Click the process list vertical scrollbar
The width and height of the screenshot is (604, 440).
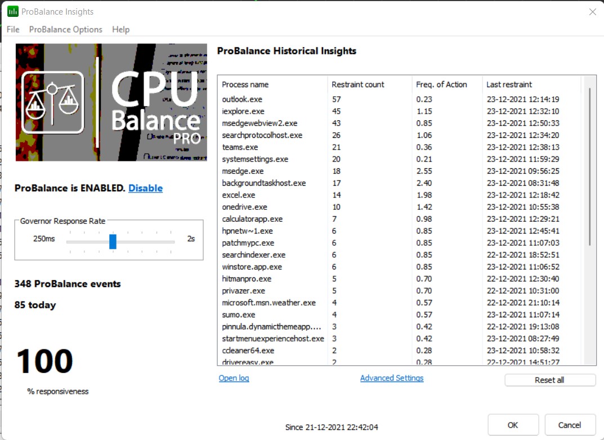pyautogui.click(x=590, y=167)
